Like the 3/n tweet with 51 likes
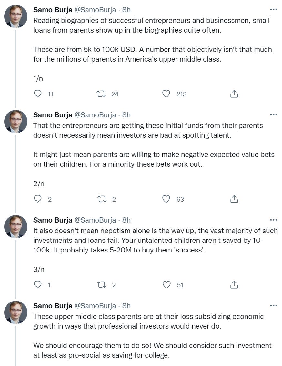The image size is (282, 366). (x=166, y=285)
